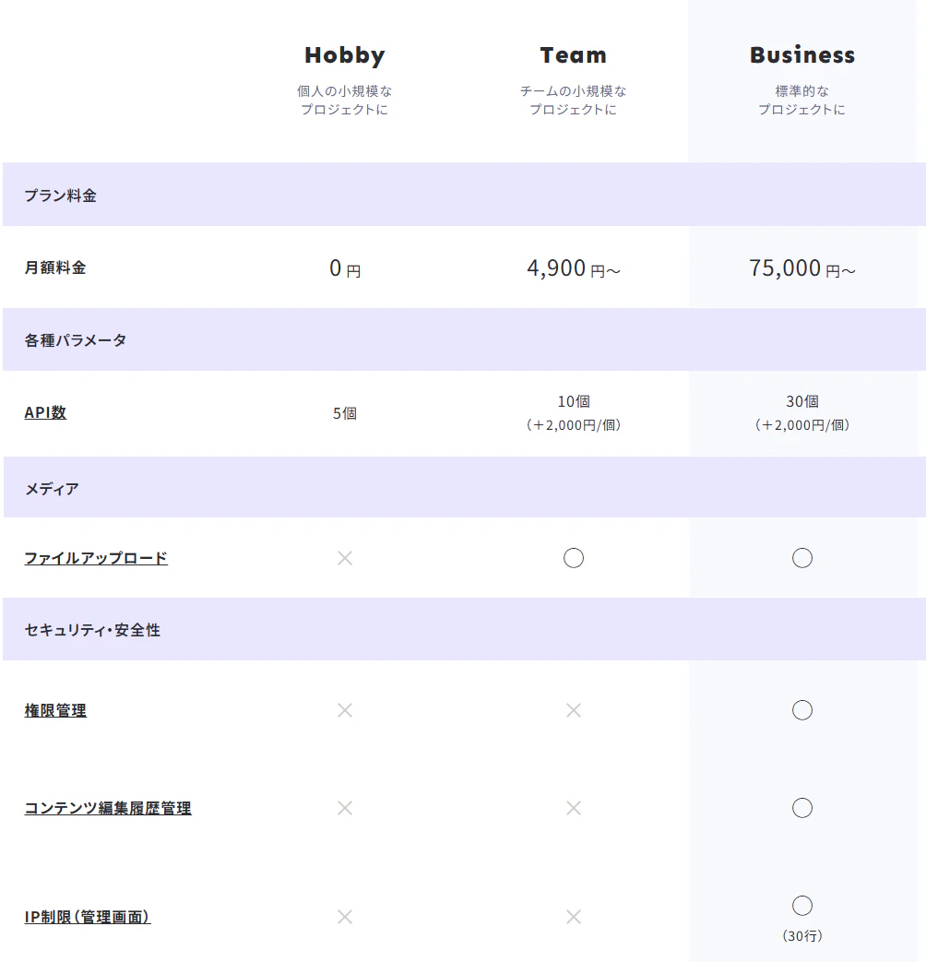Image resolution: width=926 pixels, height=962 pixels.
Task: Select the Business plan heading
Action: (x=802, y=55)
